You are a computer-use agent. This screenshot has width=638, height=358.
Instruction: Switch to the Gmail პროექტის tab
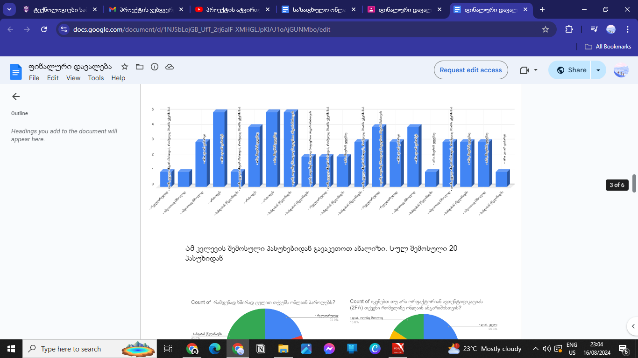146,9
